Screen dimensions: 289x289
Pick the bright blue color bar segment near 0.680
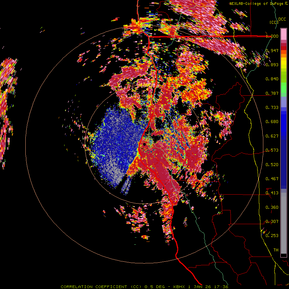(x=284, y=124)
